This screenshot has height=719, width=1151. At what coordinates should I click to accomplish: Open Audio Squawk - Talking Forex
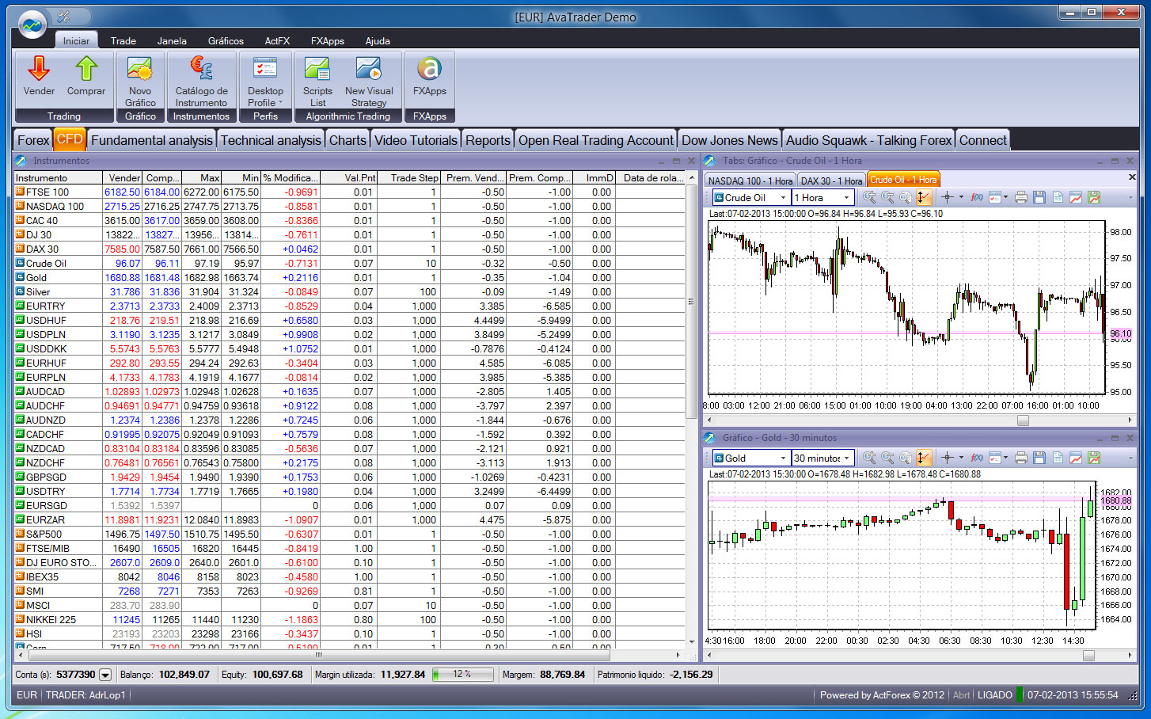[868, 140]
